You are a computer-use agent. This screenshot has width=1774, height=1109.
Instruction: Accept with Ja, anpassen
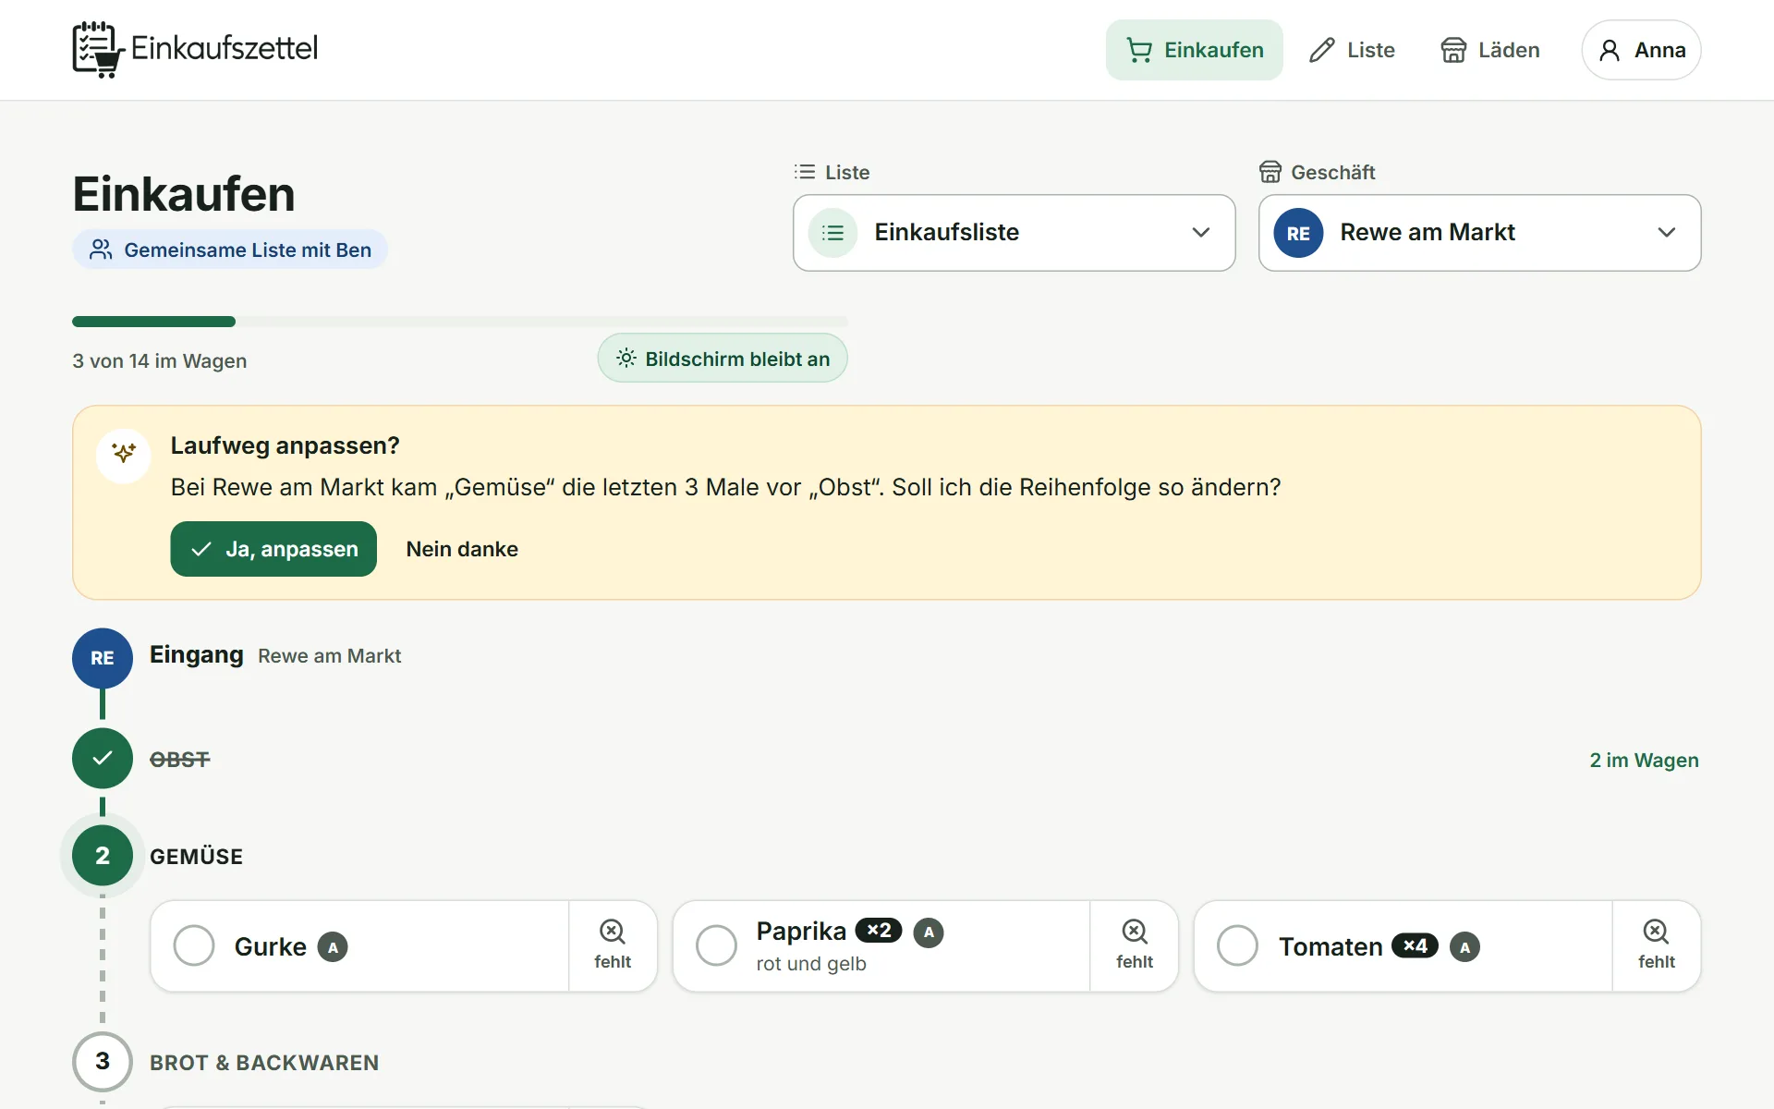273,549
